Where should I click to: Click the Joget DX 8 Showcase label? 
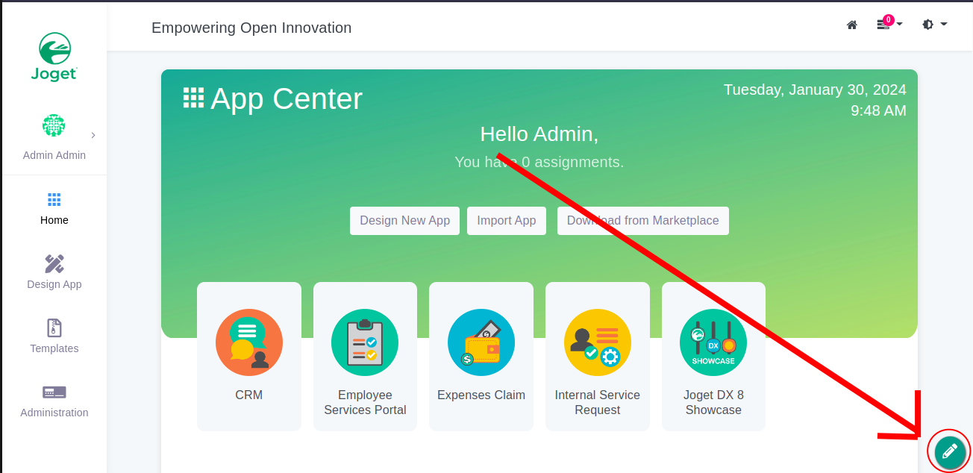(713, 403)
